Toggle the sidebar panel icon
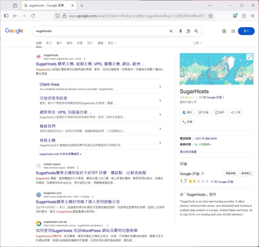Screen dimensions: 259x247 [6, 16]
